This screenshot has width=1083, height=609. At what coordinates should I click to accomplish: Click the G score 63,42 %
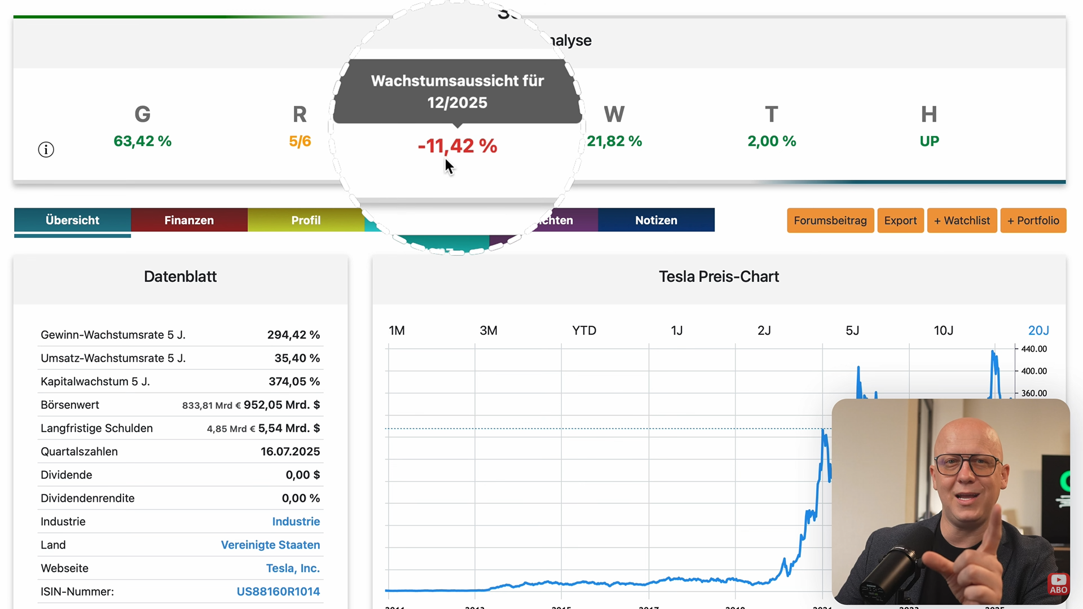click(x=143, y=141)
